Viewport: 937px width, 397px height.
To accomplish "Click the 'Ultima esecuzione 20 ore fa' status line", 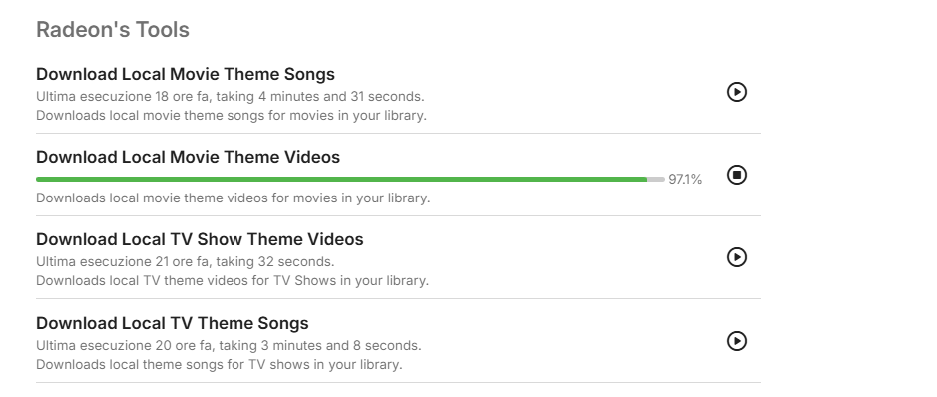I will click(229, 346).
